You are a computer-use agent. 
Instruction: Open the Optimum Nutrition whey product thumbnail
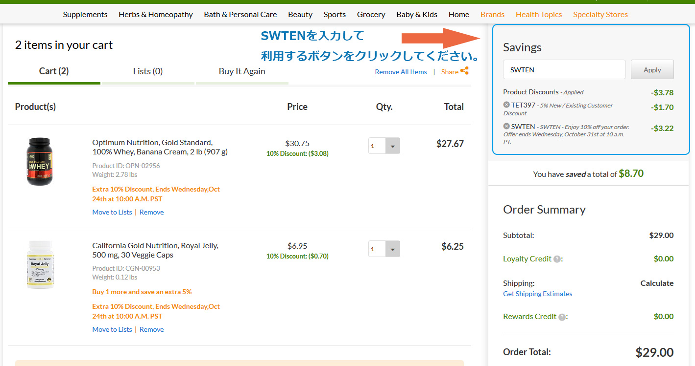click(x=39, y=161)
